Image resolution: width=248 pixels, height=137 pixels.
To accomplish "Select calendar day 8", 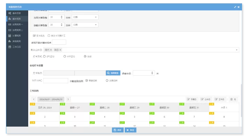I will [x=224, y=117].
